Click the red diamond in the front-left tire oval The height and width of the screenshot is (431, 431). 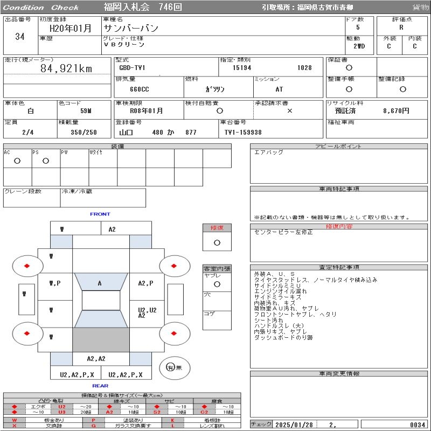pyautogui.click(x=27, y=266)
